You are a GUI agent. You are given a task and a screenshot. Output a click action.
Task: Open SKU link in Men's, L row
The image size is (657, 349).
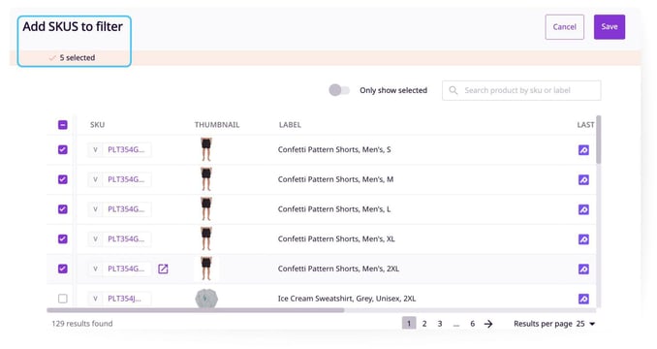click(x=126, y=209)
